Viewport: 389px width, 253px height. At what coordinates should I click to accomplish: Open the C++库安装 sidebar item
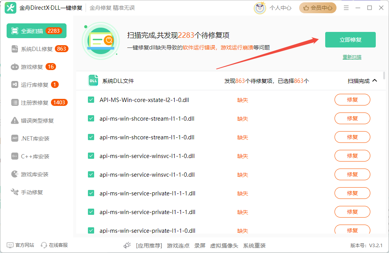point(35,156)
